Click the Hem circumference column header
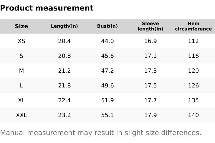 click(193, 26)
